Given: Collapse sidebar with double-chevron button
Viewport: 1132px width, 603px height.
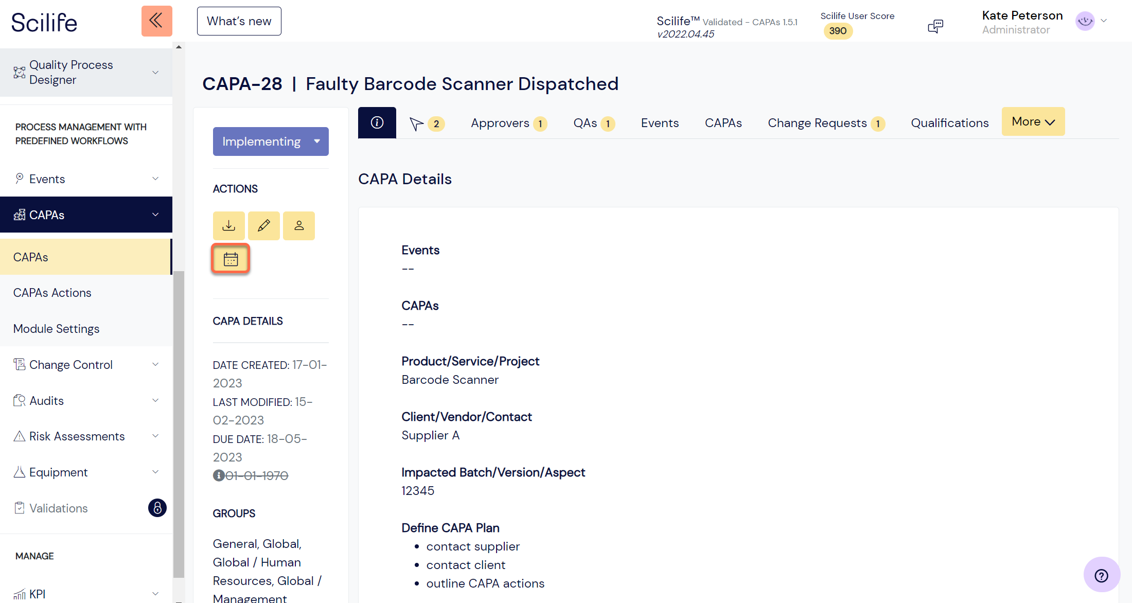Looking at the screenshot, I should pos(156,21).
